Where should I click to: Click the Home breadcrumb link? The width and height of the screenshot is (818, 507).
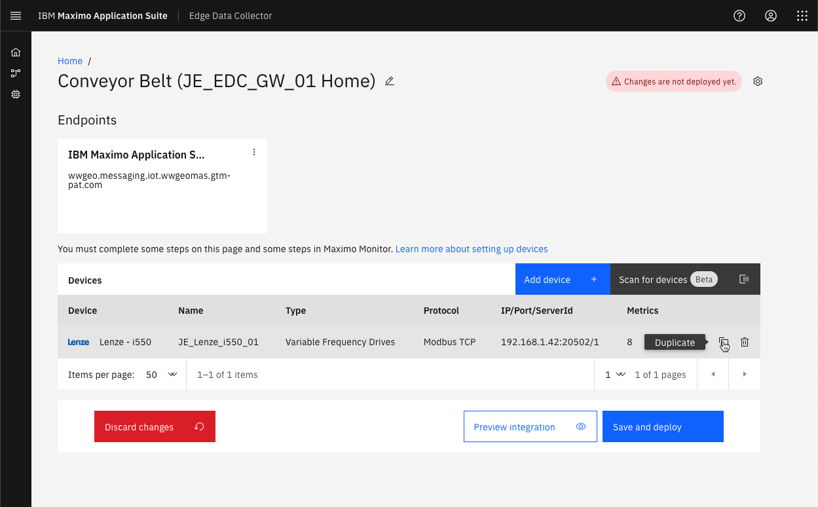tap(70, 61)
